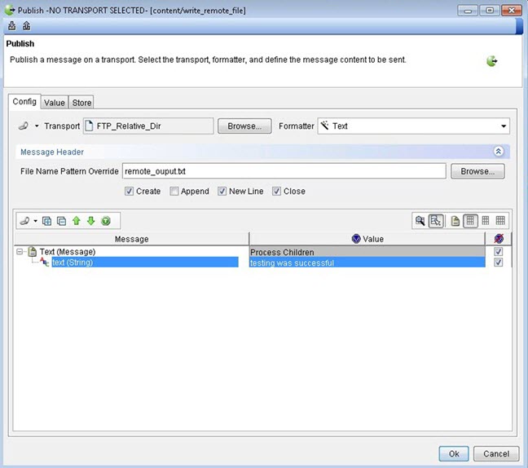This screenshot has width=528, height=468.
Task: Click the Cancel button
Action: click(496, 454)
